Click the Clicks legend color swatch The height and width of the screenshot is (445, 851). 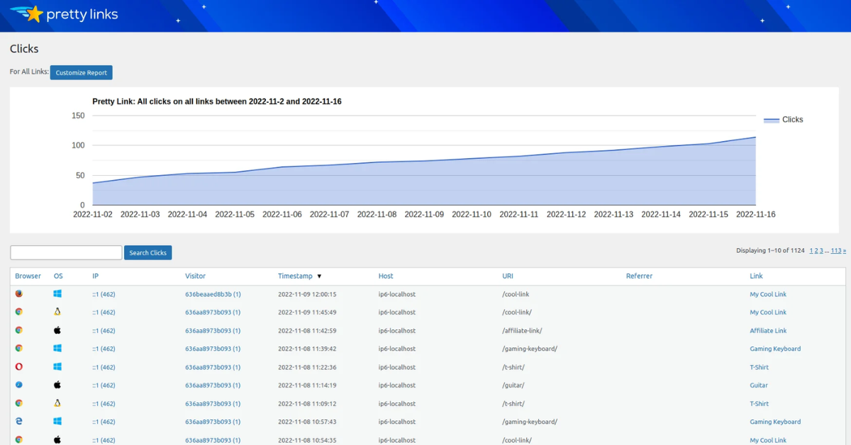tap(771, 120)
